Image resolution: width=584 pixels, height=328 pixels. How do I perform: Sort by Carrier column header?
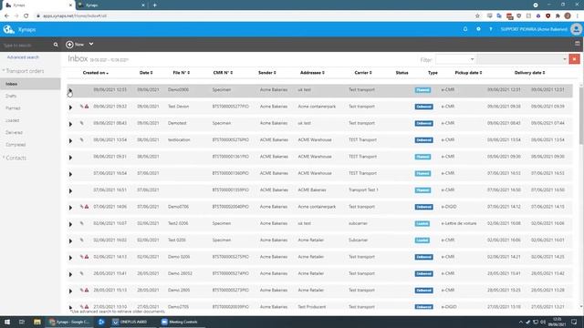[x=363, y=73]
